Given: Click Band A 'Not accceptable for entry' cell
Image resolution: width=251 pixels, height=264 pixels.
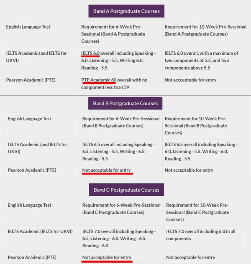Looking at the screenshot, I should pos(192,79).
